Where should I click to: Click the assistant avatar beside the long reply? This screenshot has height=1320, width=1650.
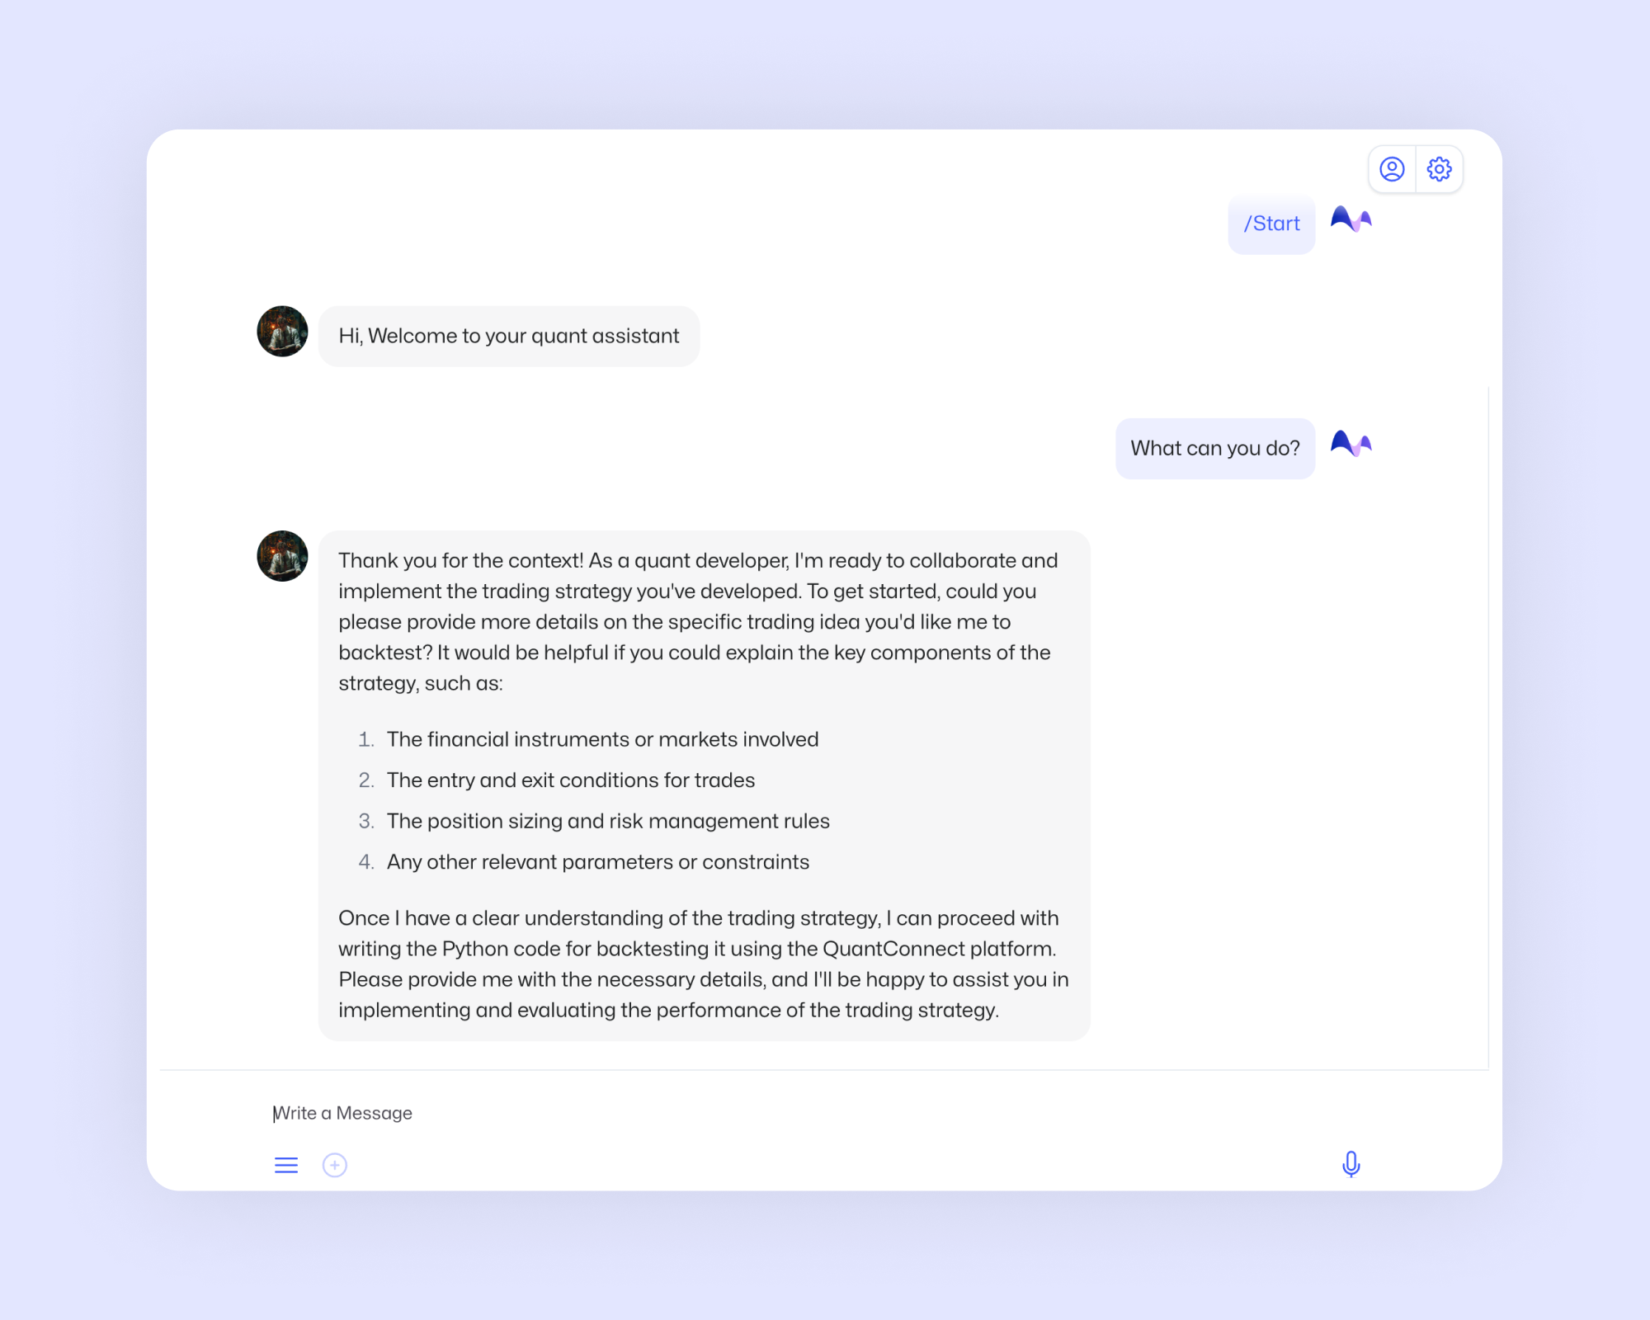[x=282, y=556]
